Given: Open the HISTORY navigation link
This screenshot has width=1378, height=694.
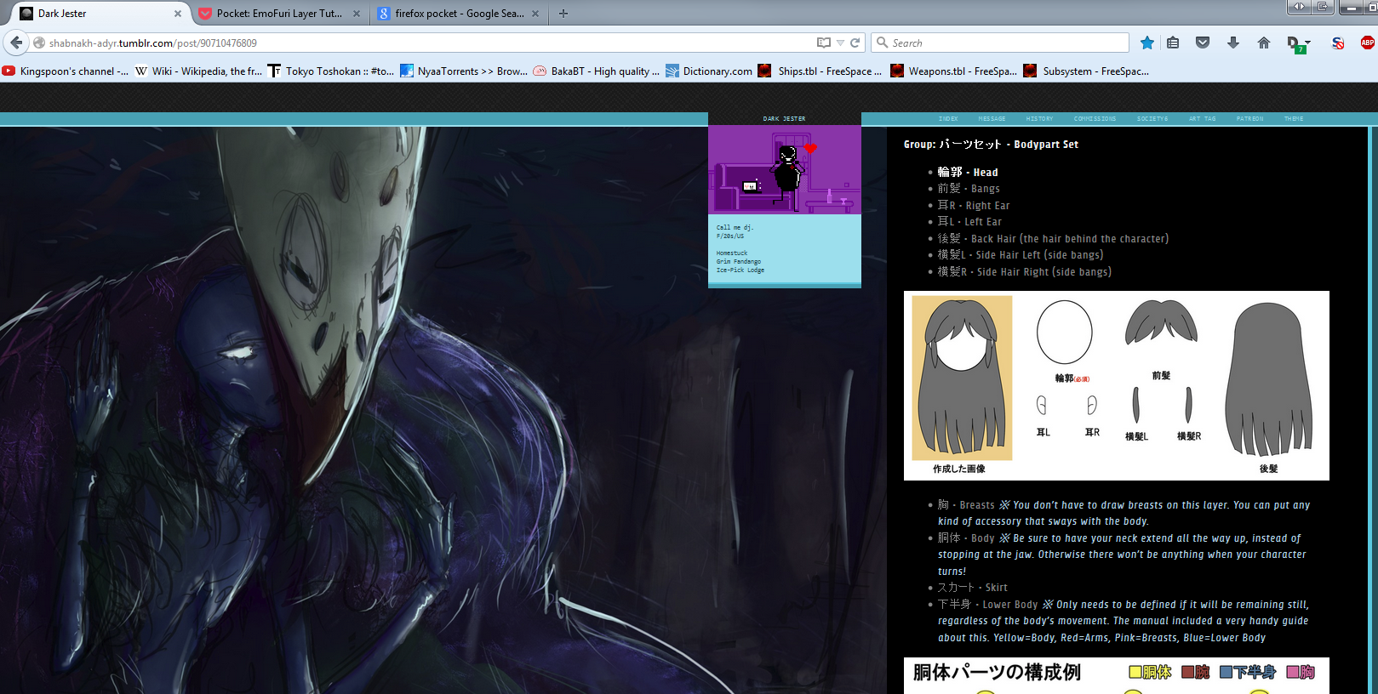Looking at the screenshot, I should (x=1039, y=119).
